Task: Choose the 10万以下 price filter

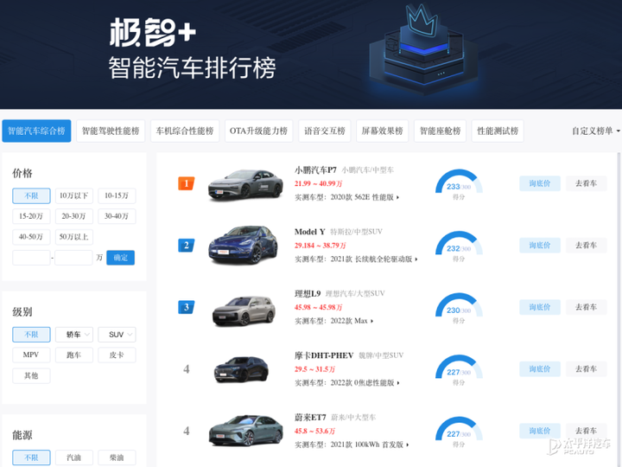Action: [74, 195]
